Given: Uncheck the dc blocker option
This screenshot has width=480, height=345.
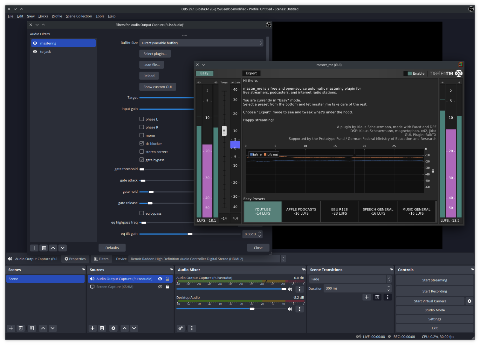Looking at the screenshot, I should pos(142,143).
